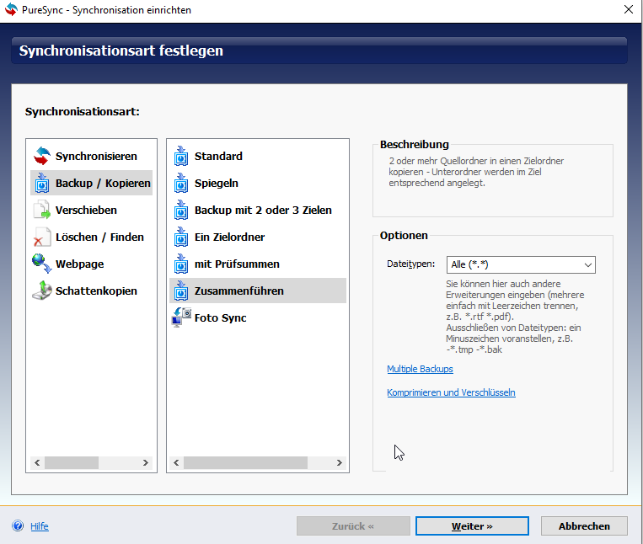Viewport: 643px width, 544px height.
Task: Click the Verschieben document icon
Action: (x=42, y=210)
